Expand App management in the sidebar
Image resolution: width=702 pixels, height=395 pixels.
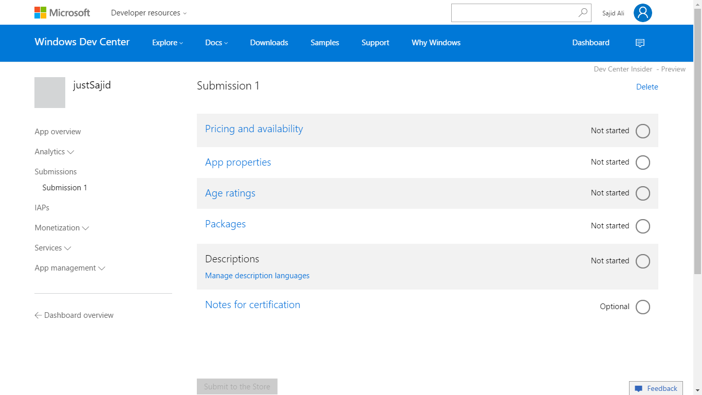click(70, 268)
